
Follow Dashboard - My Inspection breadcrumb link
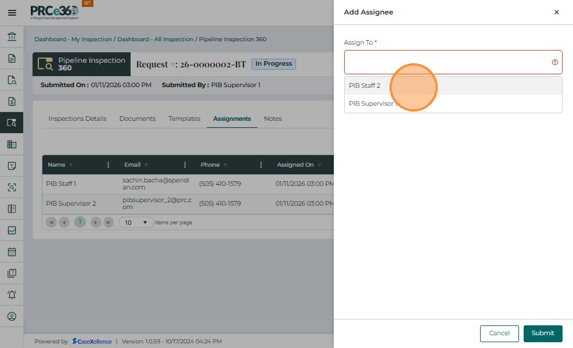[73, 40]
